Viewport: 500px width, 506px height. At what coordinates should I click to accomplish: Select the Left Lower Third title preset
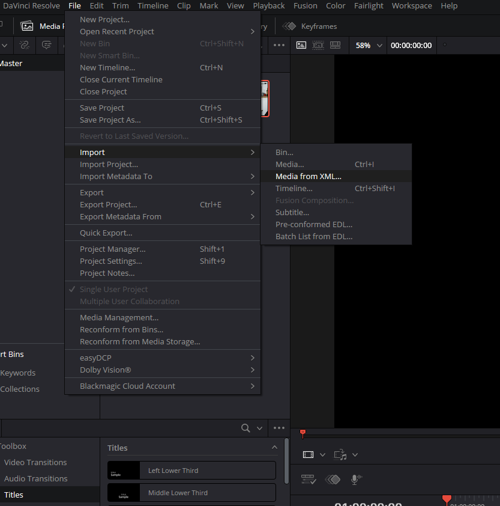point(191,471)
